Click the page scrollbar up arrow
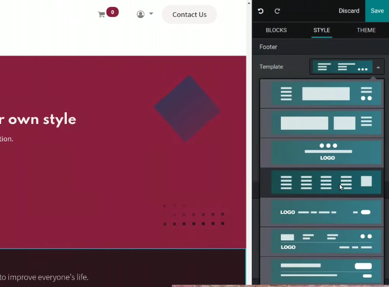 249,3
